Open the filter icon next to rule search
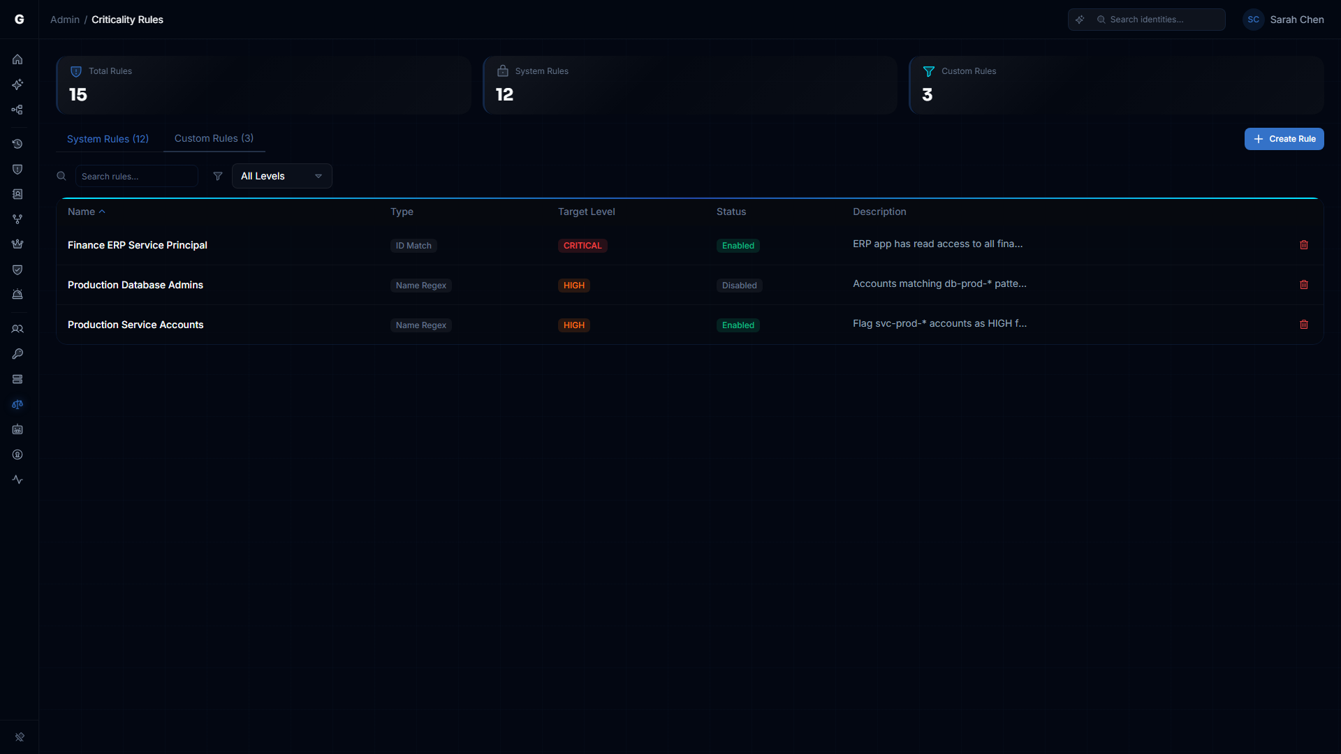This screenshot has height=754, width=1341. (217, 176)
